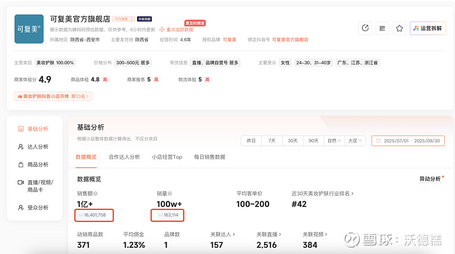455x254 pixels.
Task: Click person icon beside 达人分析
Action: (x=20, y=147)
